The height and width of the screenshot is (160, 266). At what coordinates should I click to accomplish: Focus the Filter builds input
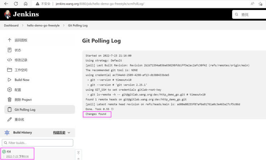click(x=38, y=143)
